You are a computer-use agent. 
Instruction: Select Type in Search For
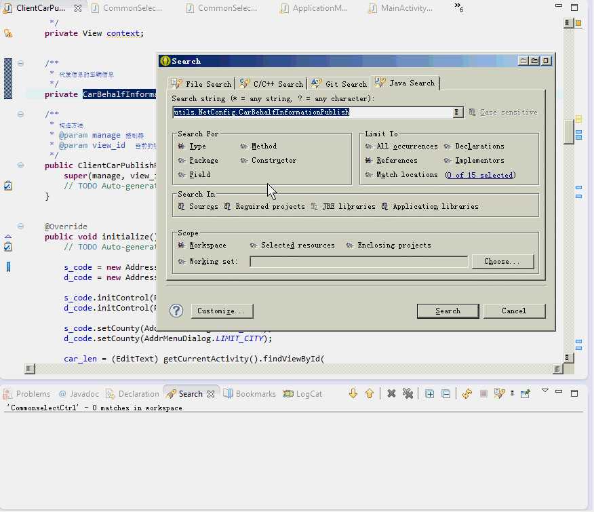pos(192,146)
